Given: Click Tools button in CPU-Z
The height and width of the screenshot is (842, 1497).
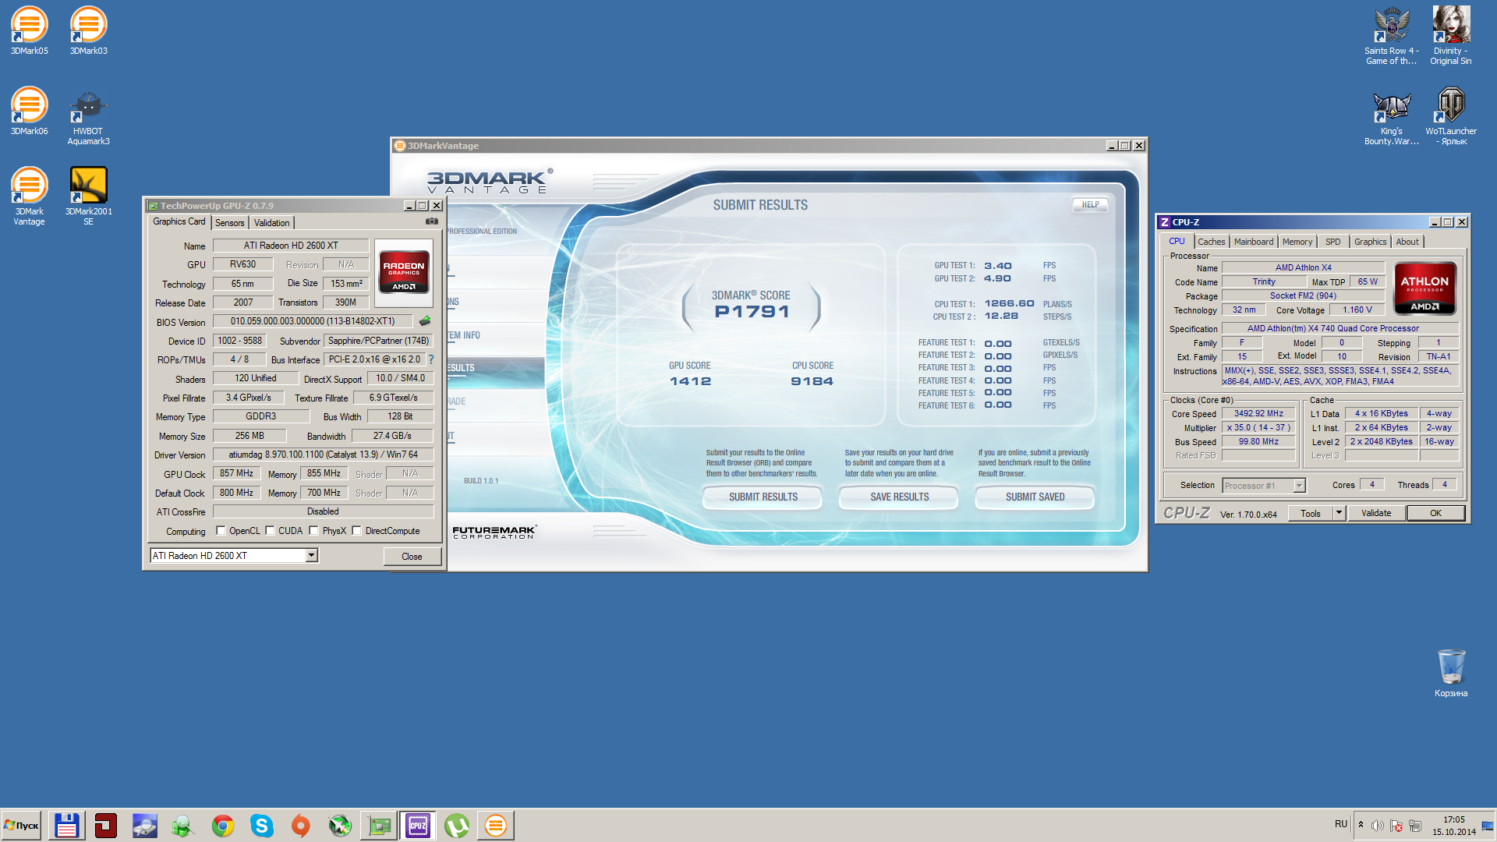Looking at the screenshot, I should 1311,513.
